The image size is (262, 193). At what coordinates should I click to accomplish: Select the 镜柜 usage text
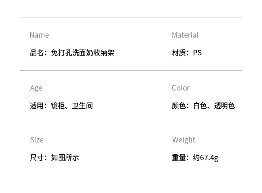point(58,106)
